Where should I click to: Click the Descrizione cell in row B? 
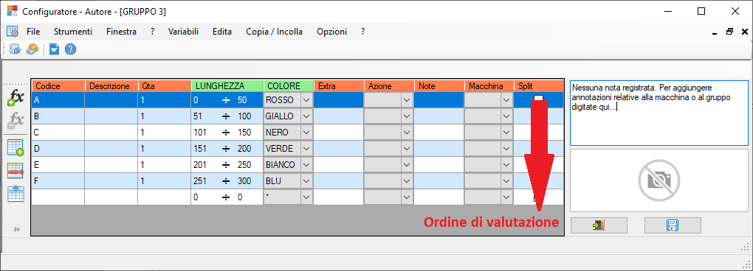(111, 116)
